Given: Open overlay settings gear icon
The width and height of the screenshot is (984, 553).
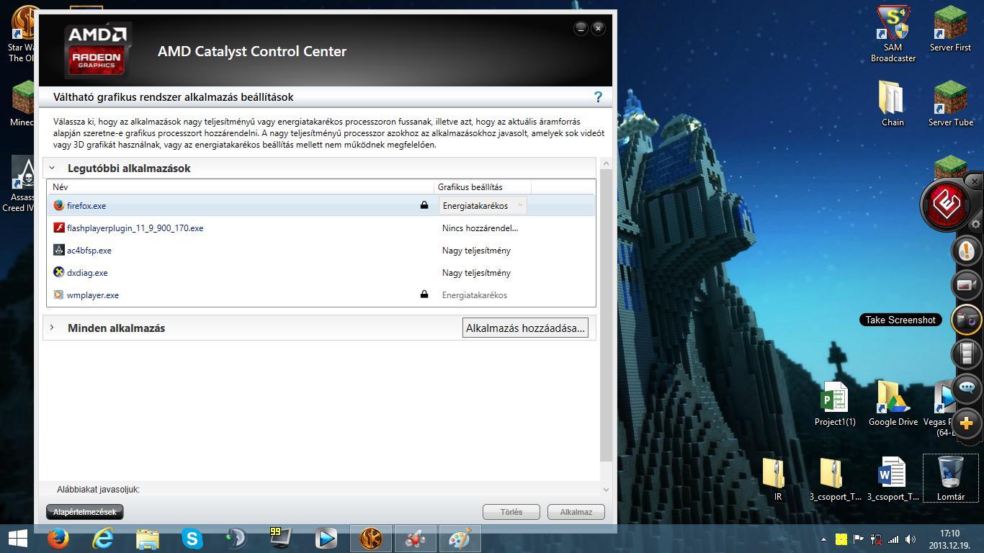Looking at the screenshot, I should (975, 224).
